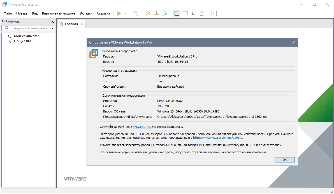
Task: Close the Библиотека panel
Action: pos(53,22)
